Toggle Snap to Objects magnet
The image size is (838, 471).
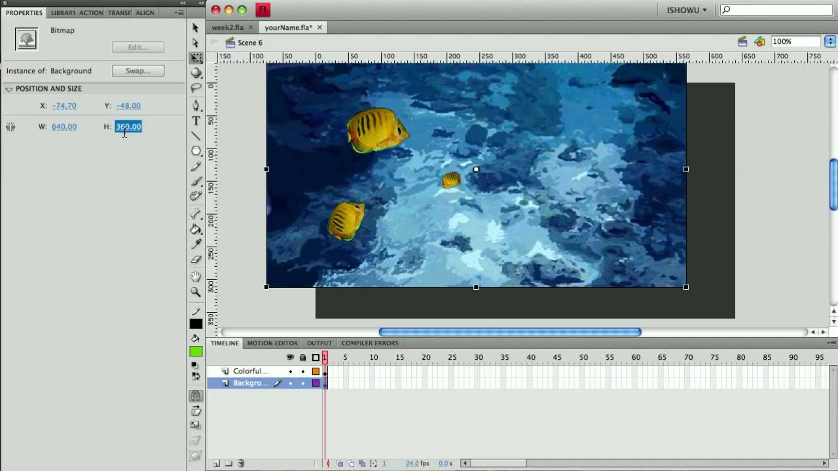196,396
